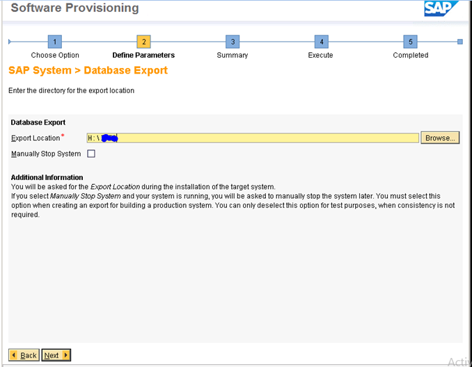Click the 'Export Location' field label
Screen dimensions: 472x367
[x=36, y=138]
